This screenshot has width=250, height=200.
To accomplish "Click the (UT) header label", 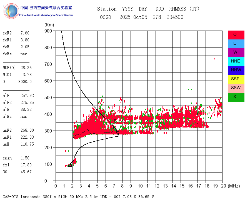I will tap(194, 9).
